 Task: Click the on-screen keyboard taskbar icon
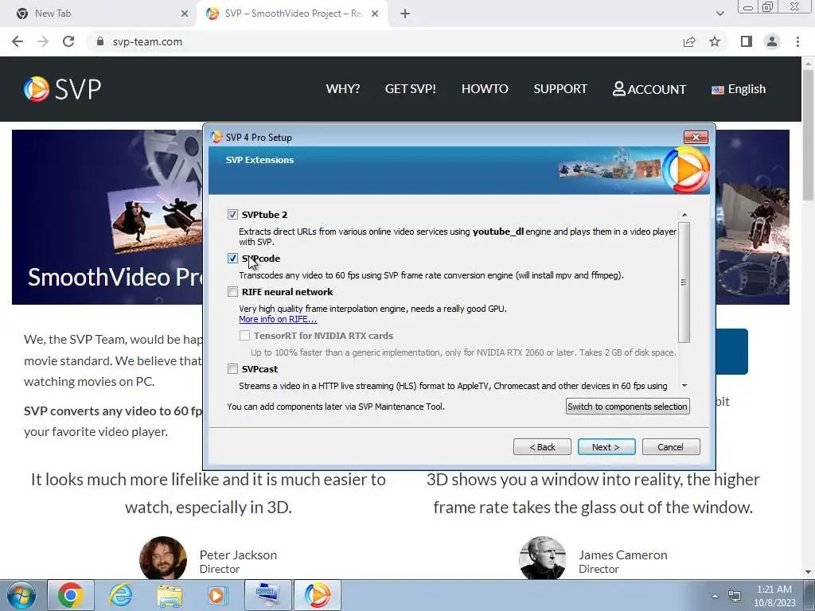[x=267, y=595]
